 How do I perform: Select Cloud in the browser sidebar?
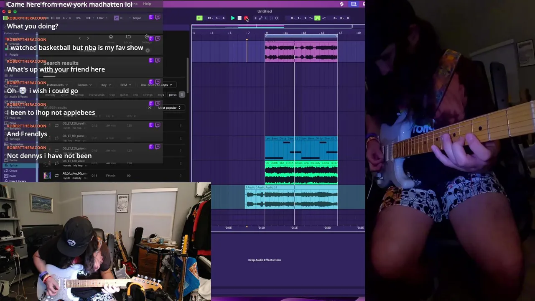[x=13, y=171]
